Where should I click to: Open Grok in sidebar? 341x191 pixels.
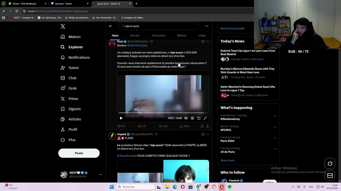click(68, 88)
